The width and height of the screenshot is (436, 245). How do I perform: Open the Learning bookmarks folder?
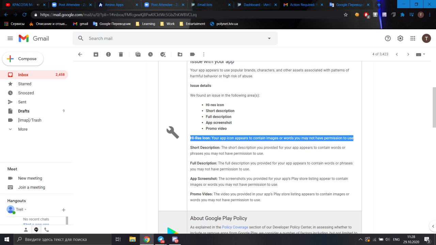tap(145, 24)
